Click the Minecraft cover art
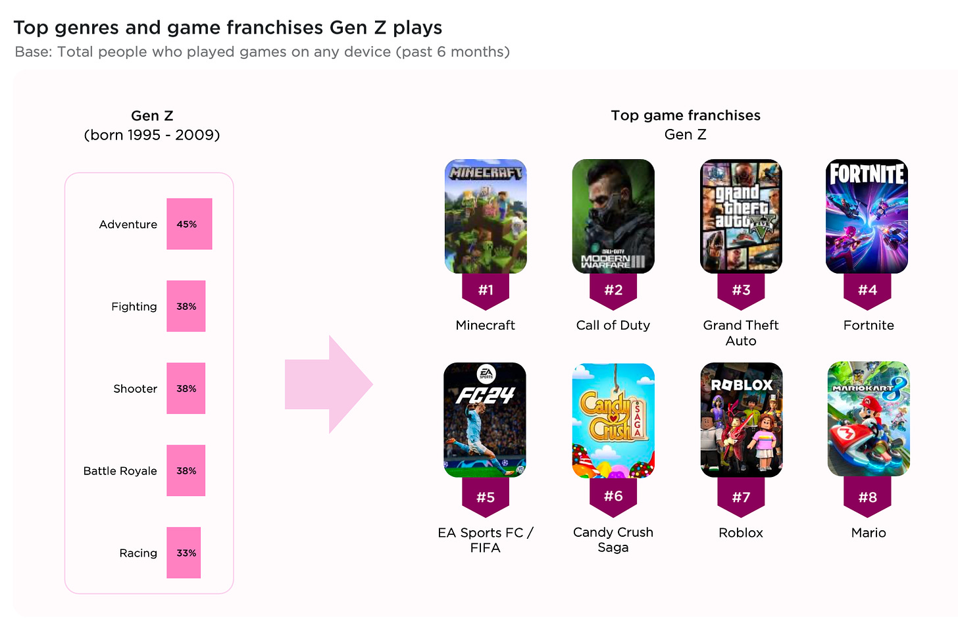958x625 pixels. (486, 216)
